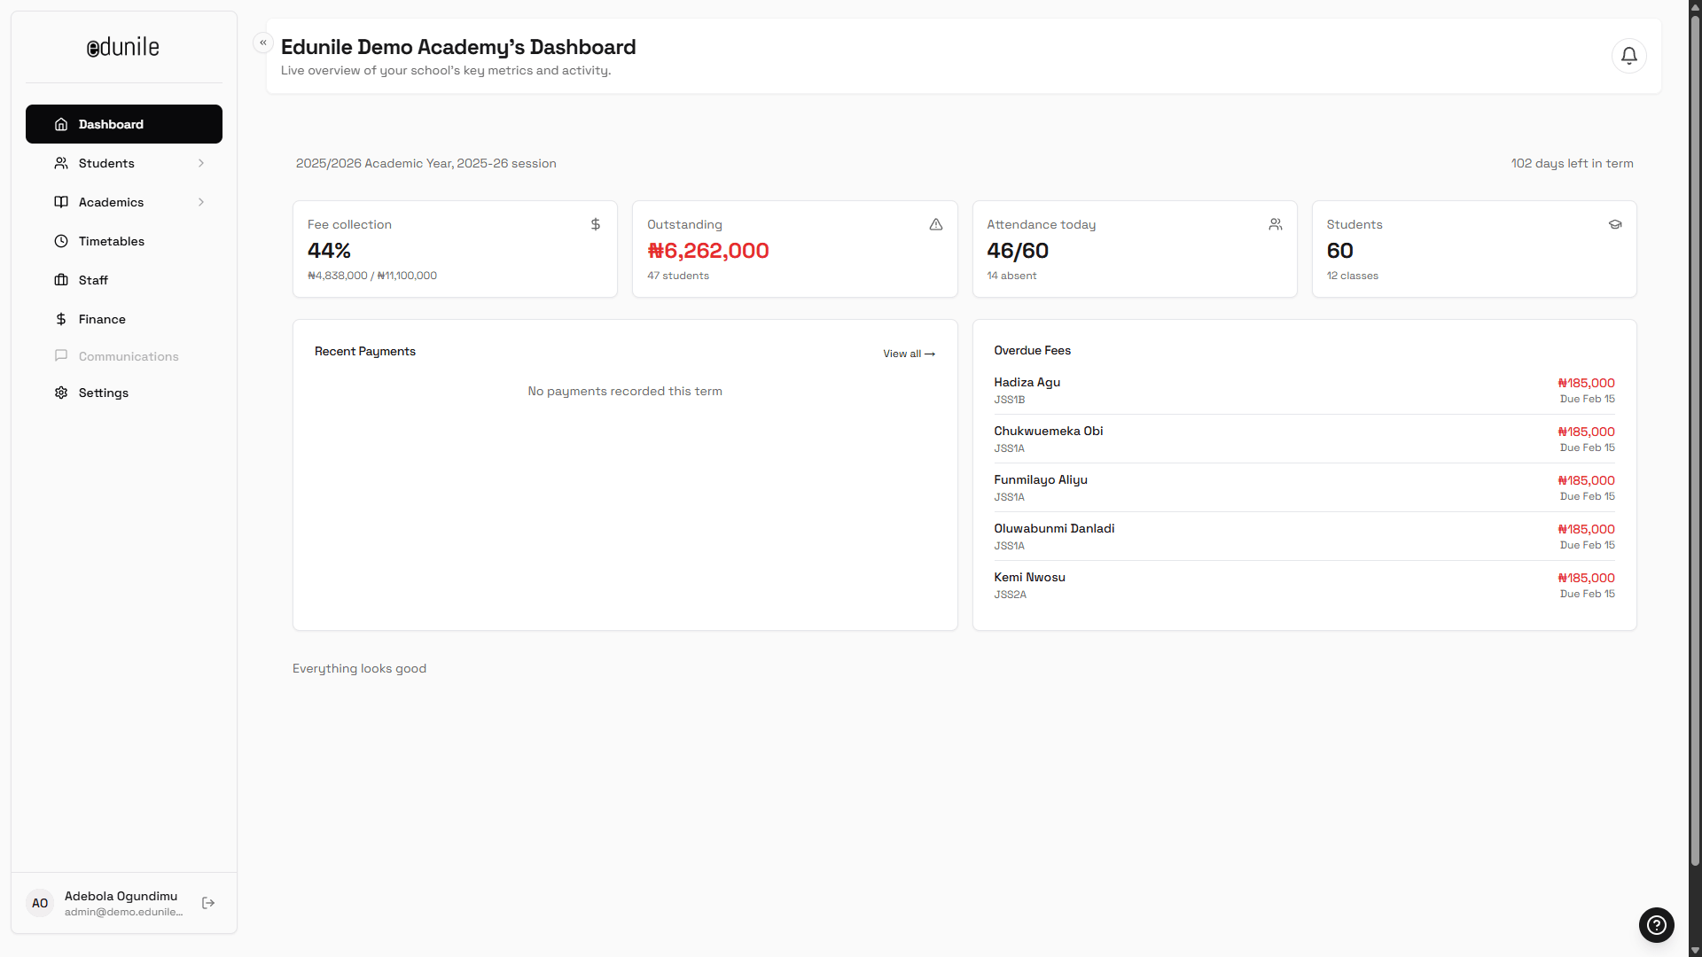
Task: Click the logout icon beside Adebola Ogundimu
Action: click(208, 902)
